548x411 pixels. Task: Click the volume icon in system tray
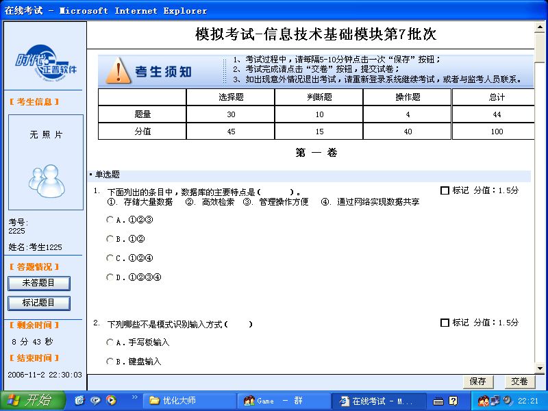tap(508, 401)
